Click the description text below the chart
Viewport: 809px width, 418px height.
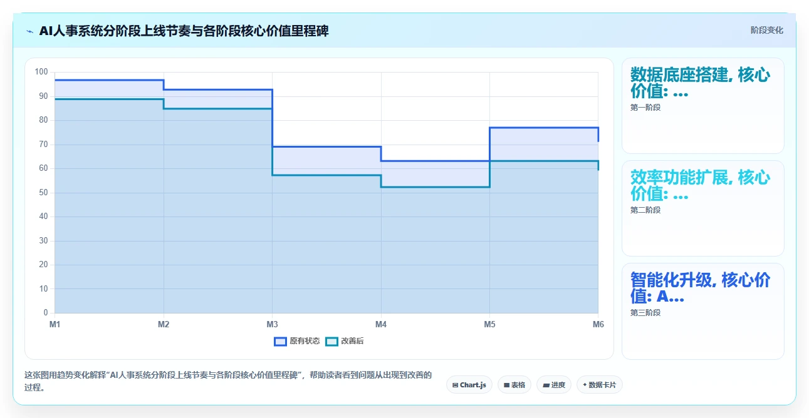228,381
